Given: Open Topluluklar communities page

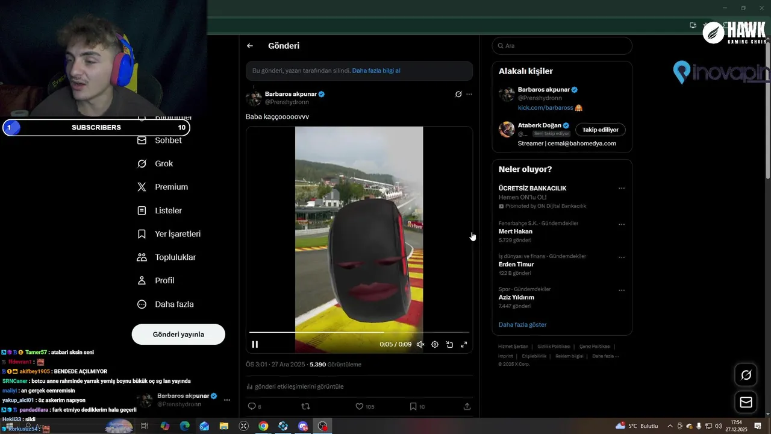Looking at the screenshot, I should point(167,257).
